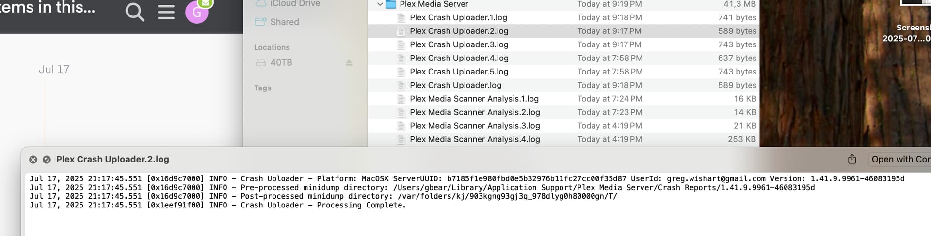Select Plex Media Scanner Analysis.4.log

(474, 139)
